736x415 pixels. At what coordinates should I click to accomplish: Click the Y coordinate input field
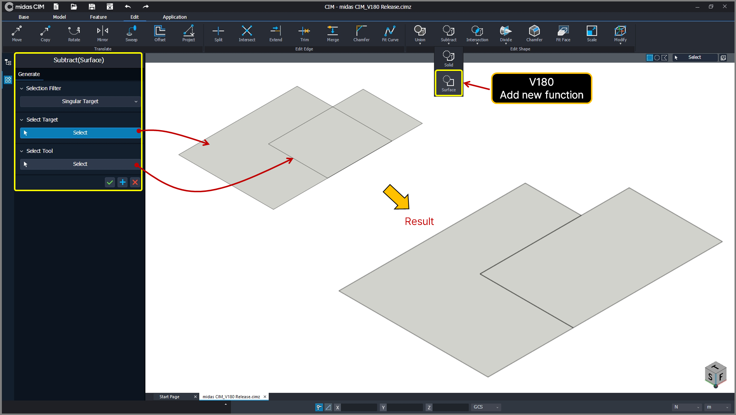[405, 407]
